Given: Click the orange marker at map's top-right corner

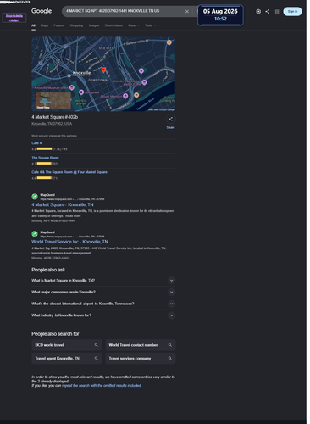Looking at the screenshot, I should coord(169,42).
